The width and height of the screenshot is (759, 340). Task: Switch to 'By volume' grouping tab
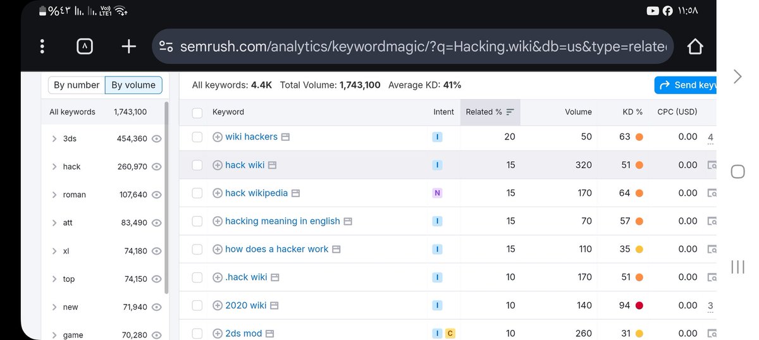point(133,85)
